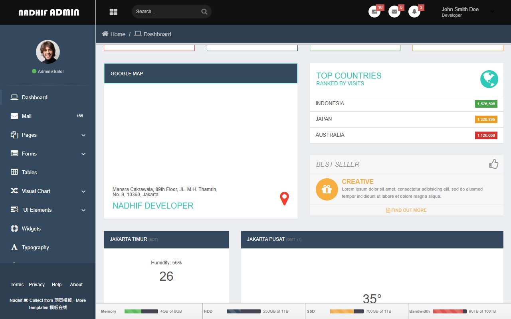This screenshot has height=319, width=511.
Task: Click the Home breadcrumb link
Action: 118,34
